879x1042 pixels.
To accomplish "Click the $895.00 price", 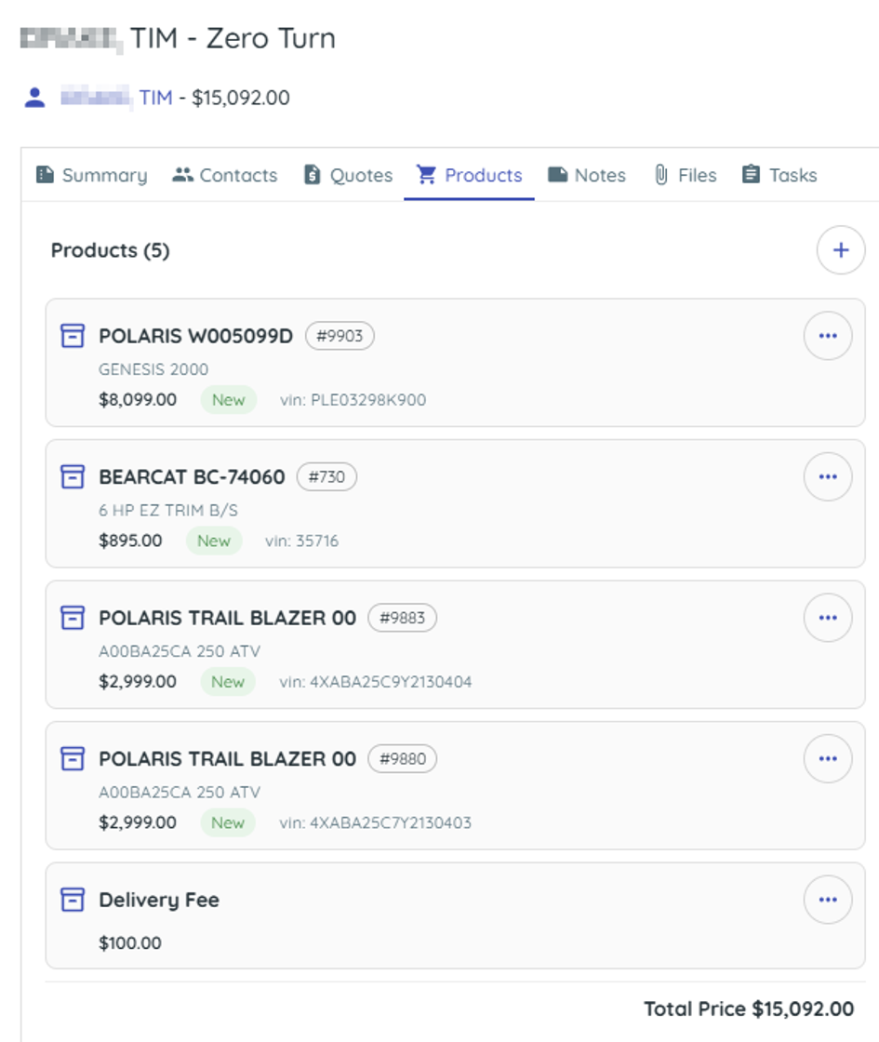I will pos(130,541).
